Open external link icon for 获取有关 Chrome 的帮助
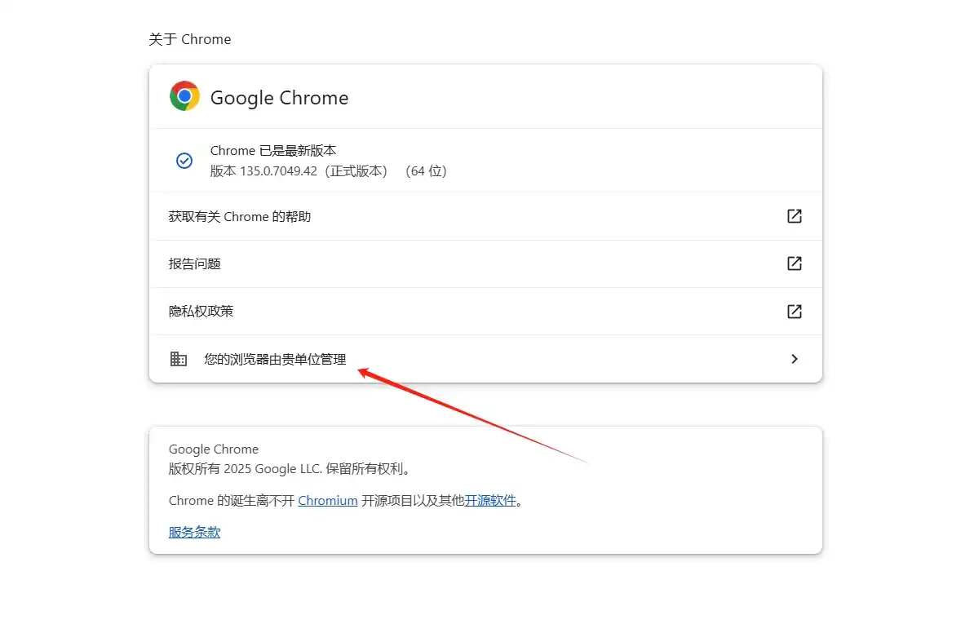 pos(794,216)
